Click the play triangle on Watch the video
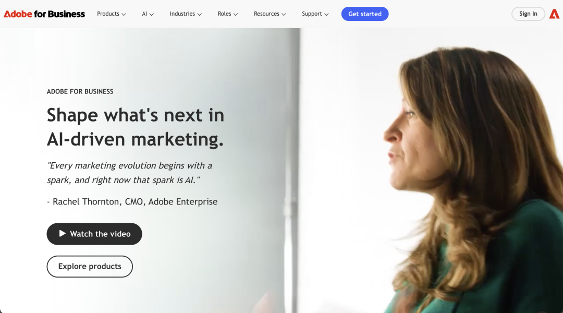 [62, 234]
